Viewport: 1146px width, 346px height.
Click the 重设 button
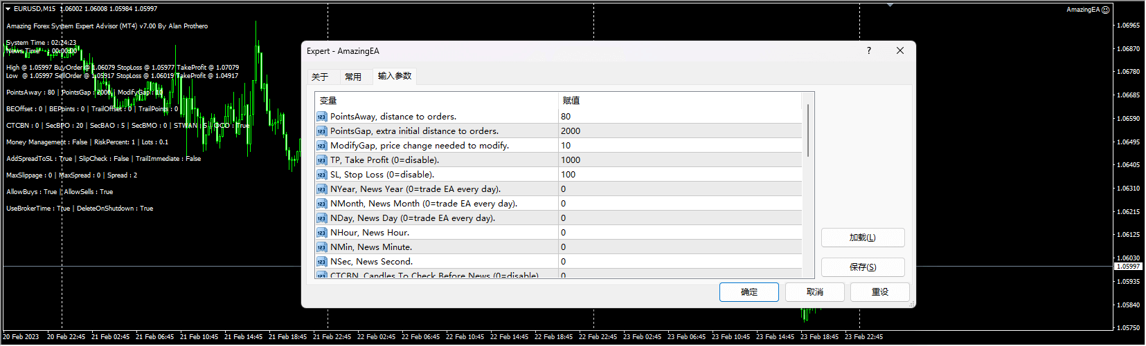880,292
